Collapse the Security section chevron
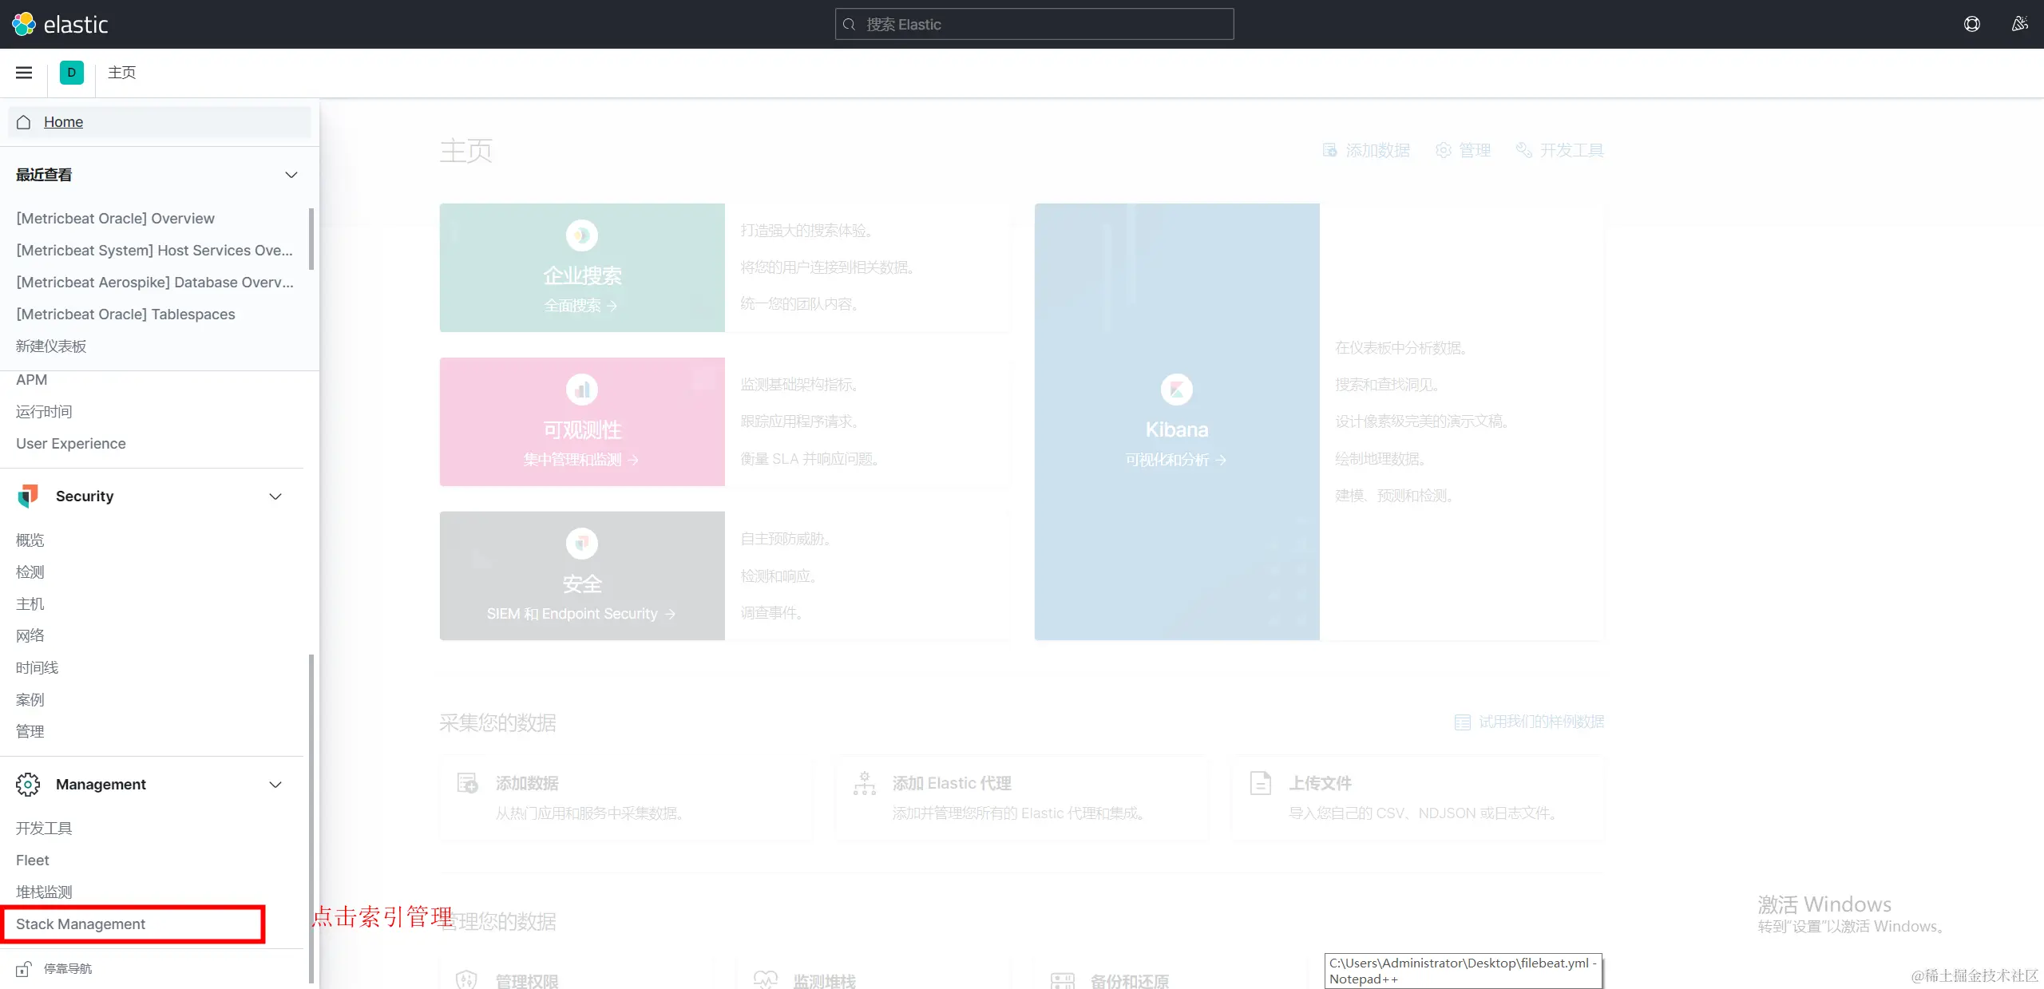This screenshot has height=989, width=2044. coord(275,496)
